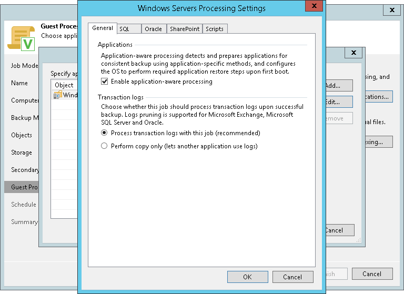The image size is (404, 294).
Task: Select Perform copy only option
Action: click(104, 146)
